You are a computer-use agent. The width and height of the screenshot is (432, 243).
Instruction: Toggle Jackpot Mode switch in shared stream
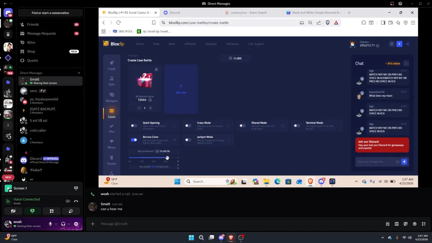(188, 140)
